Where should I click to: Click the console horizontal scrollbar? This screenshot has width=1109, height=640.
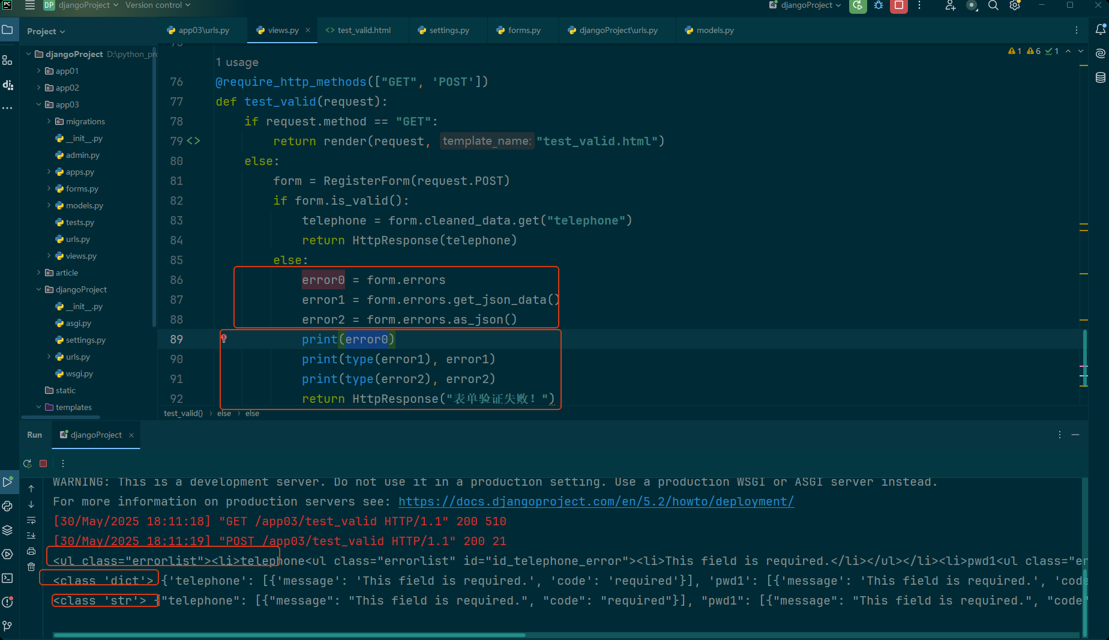tap(289, 635)
